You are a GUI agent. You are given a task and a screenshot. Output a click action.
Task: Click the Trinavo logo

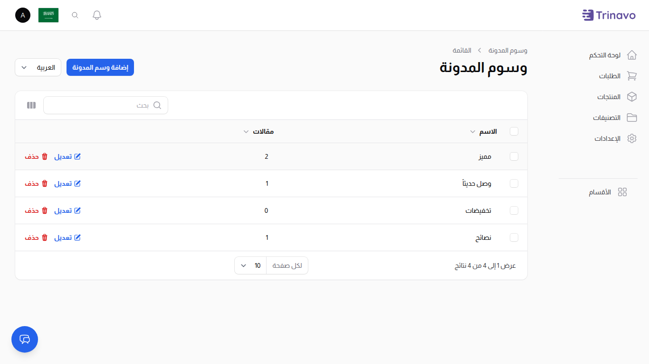(609, 15)
